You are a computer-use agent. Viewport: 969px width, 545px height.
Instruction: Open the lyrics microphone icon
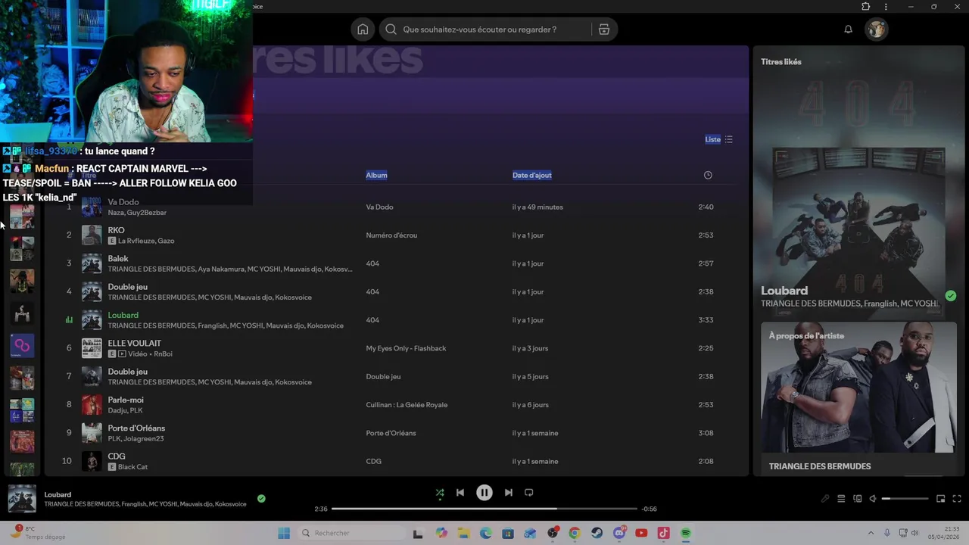point(825,499)
